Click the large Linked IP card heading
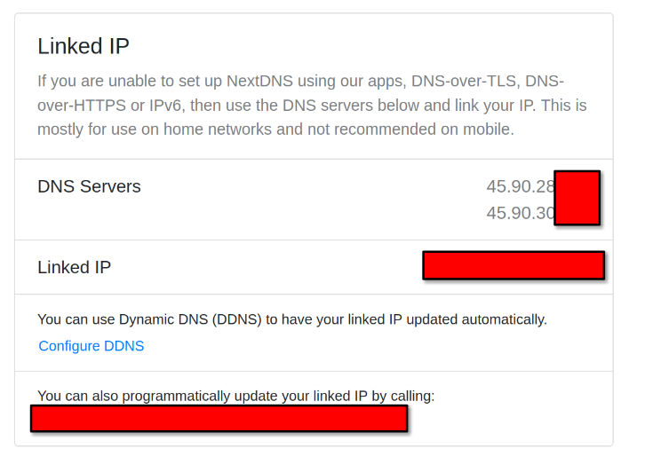The image size is (645, 464). 84,46
